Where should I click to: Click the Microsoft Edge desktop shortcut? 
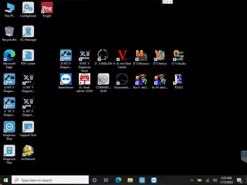9,56
